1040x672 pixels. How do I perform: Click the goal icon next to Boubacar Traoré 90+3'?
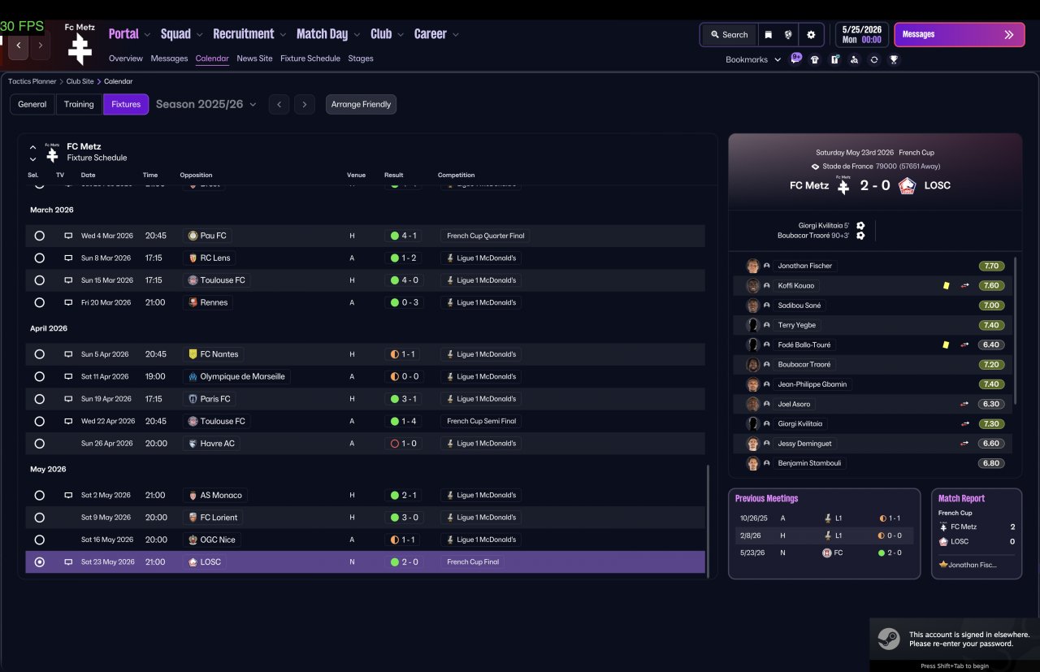tap(860, 236)
